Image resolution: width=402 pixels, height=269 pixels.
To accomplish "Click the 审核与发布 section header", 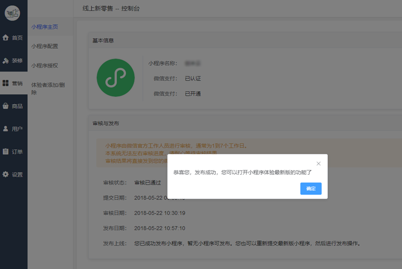I will (106, 124).
